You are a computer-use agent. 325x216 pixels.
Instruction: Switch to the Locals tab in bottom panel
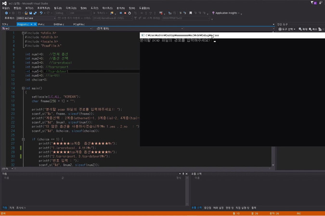(x=12, y=208)
